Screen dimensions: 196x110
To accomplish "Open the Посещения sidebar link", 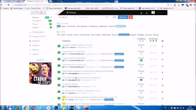I will [36, 21].
